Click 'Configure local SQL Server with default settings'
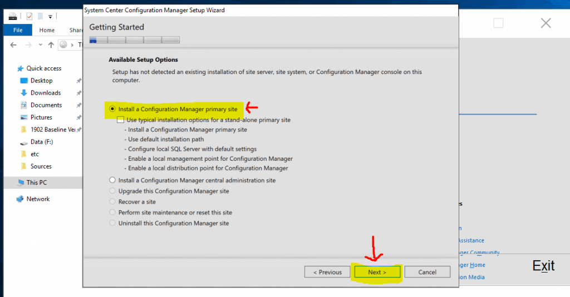The height and width of the screenshot is (297, 570). click(192, 149)
